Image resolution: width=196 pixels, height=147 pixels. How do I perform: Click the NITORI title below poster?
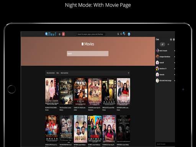tap(80, 145)
